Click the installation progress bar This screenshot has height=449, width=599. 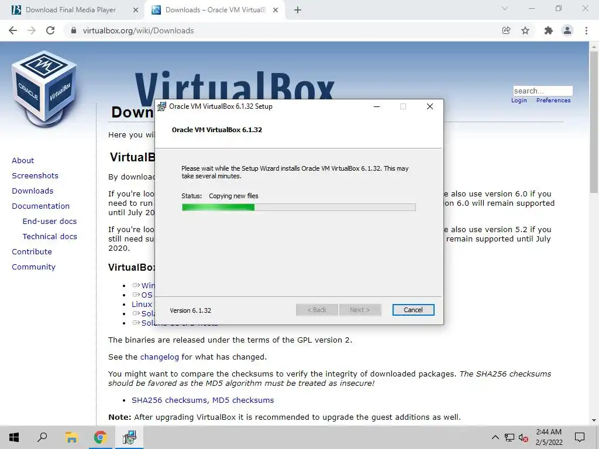pos(298,208)
